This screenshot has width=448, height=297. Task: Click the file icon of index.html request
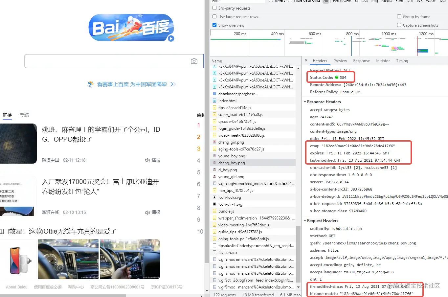214,101
